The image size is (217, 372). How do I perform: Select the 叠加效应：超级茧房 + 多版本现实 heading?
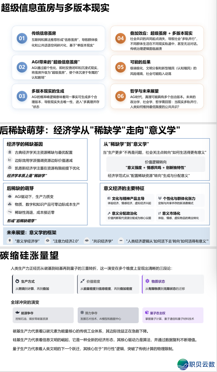(162, 33)
